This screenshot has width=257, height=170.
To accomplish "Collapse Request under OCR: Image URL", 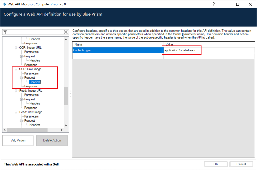I will point(21,56).
